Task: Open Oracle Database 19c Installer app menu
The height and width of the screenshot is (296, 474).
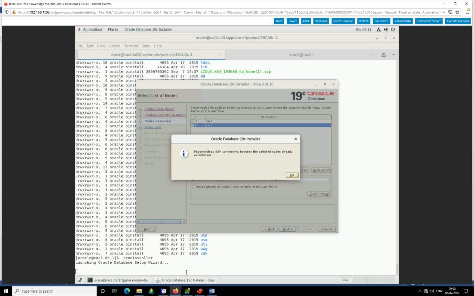Action: (148, 30)
